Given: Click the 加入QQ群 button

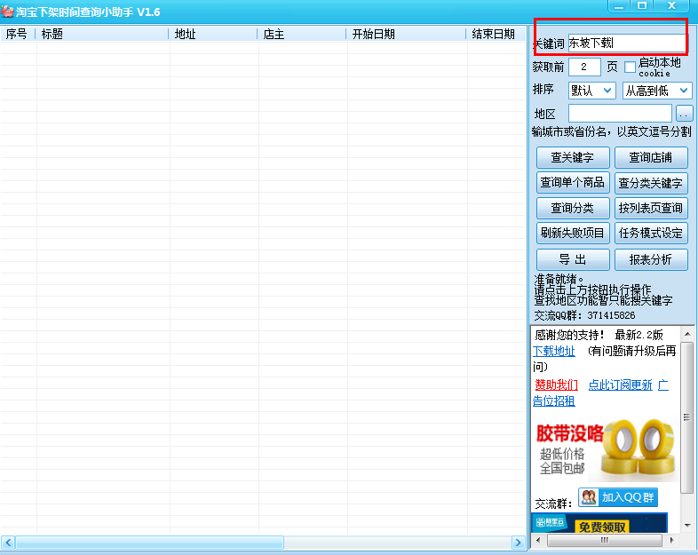Looking at the screenshot, I should (x=618, y=497).
